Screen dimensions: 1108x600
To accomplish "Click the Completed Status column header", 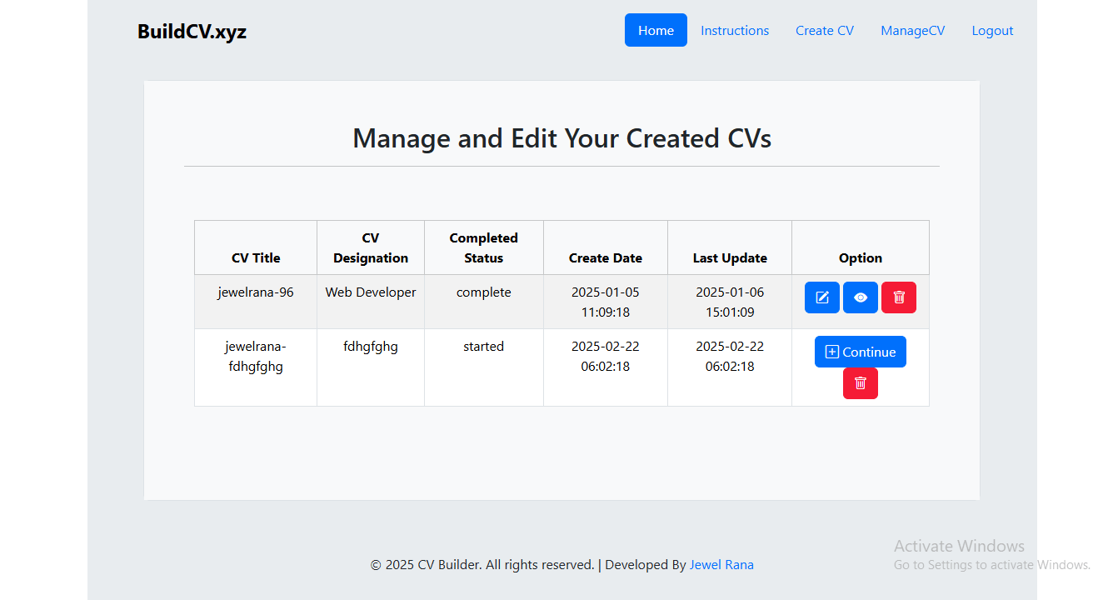I will 483,247.
